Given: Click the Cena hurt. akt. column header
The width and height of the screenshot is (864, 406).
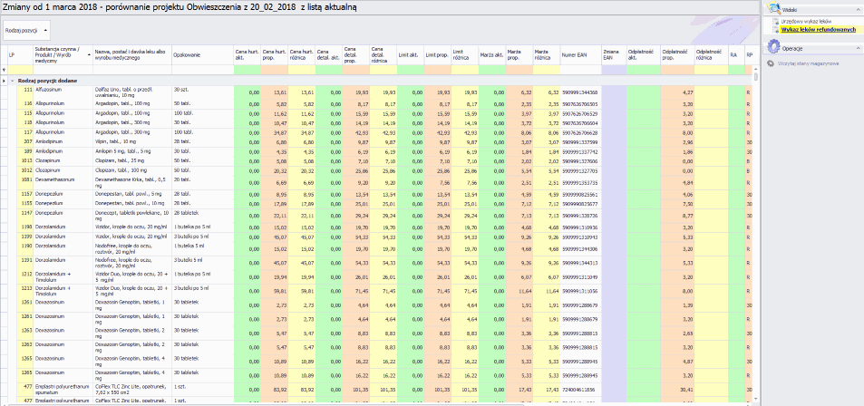Looking at the screenshot, I should pyautogui.click(x=248, y=54).
